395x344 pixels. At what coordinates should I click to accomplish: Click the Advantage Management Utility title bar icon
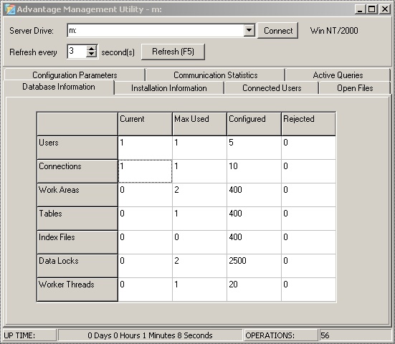click(x=10, y=9)
